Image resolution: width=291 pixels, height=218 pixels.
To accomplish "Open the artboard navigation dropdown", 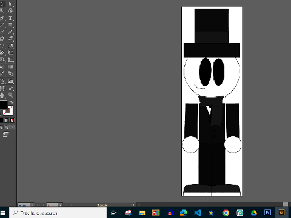I will click(x=60, y=205).
